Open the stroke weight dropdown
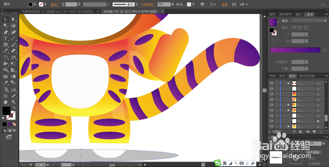 [x=79, y=4]
